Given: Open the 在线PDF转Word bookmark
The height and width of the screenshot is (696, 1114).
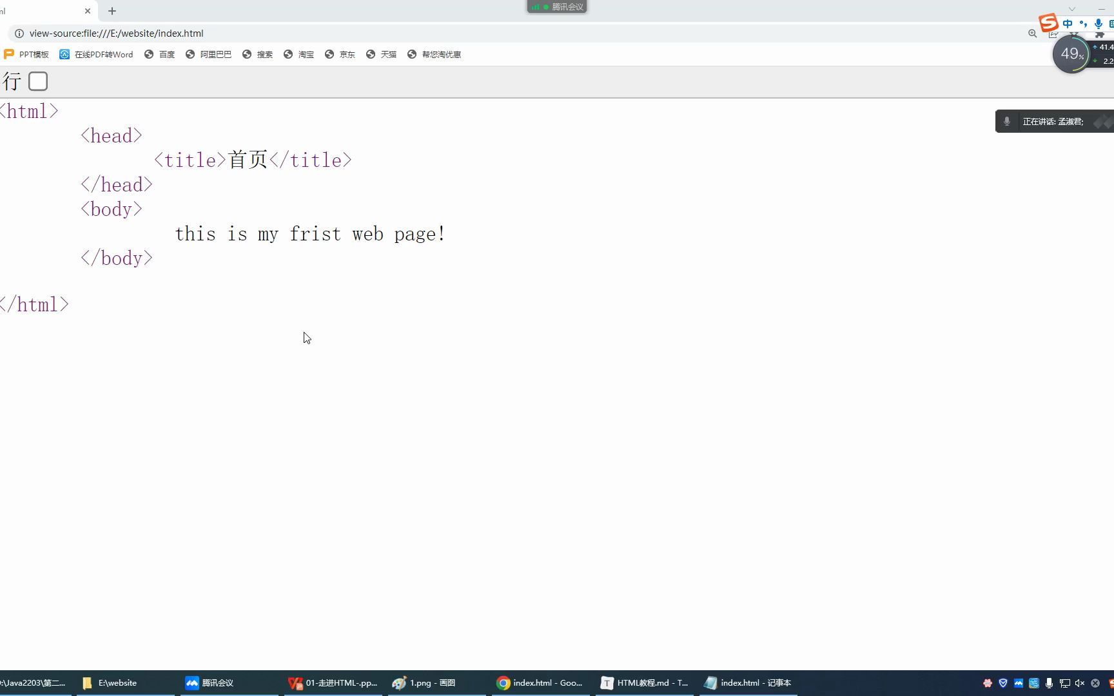Looking at the screenshot, I should (x=96, y=55).
